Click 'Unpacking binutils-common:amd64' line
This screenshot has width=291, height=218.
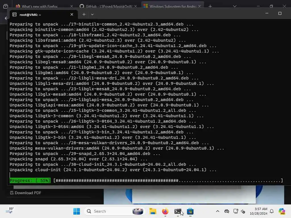click(104, 30)
